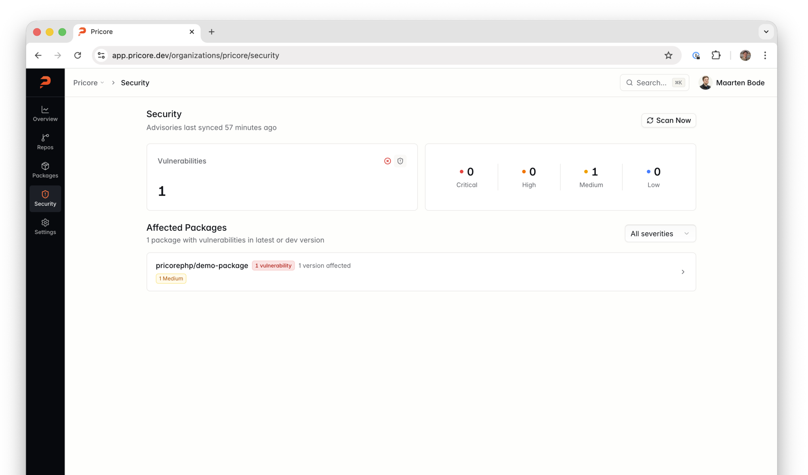Reload the page with the refresh icon
This screenshot has height=475, width=808.
[78, 55]
